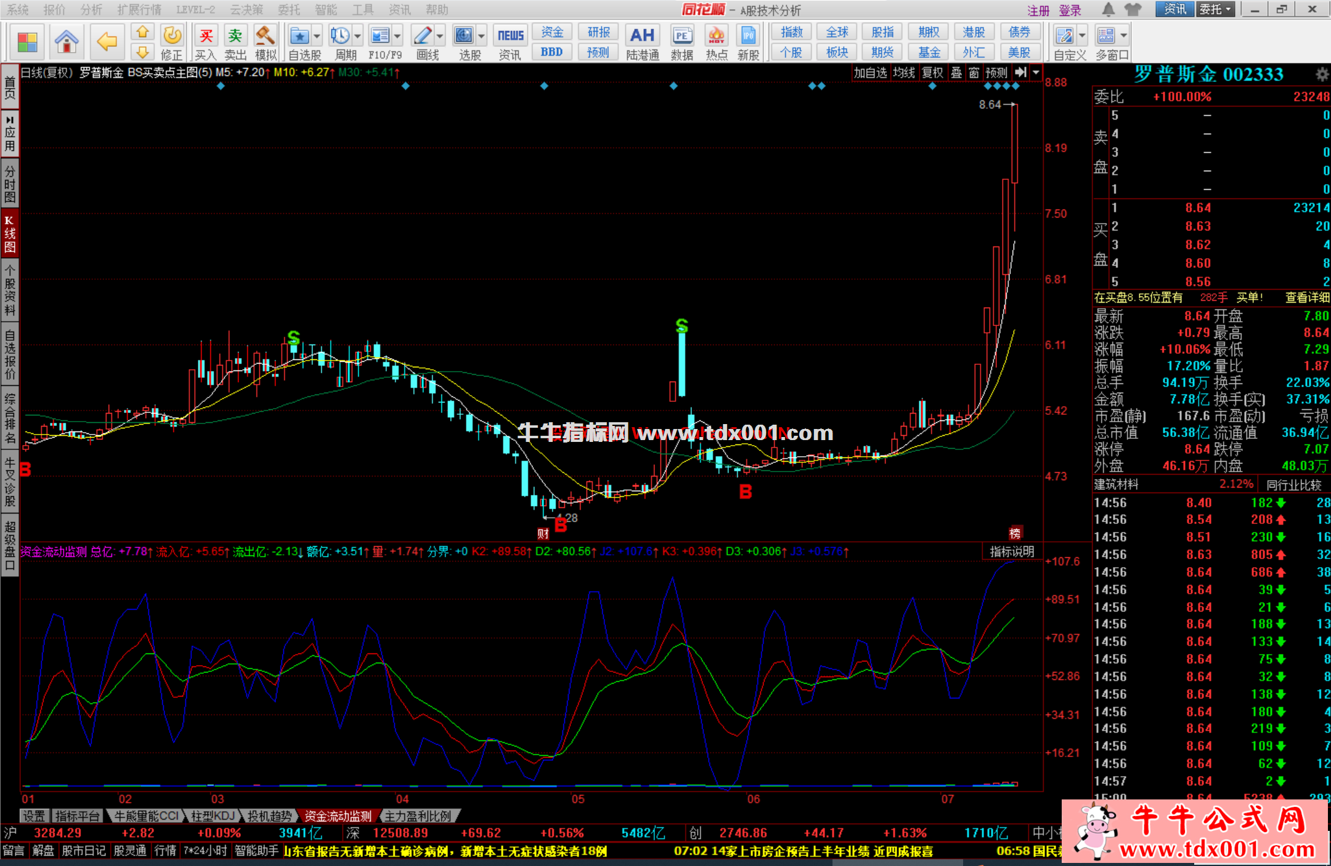This screenshot has height=866, width=1331.
Task: Click the 榜 marker at chart bottom right
Action: [x=1015, y=533]
